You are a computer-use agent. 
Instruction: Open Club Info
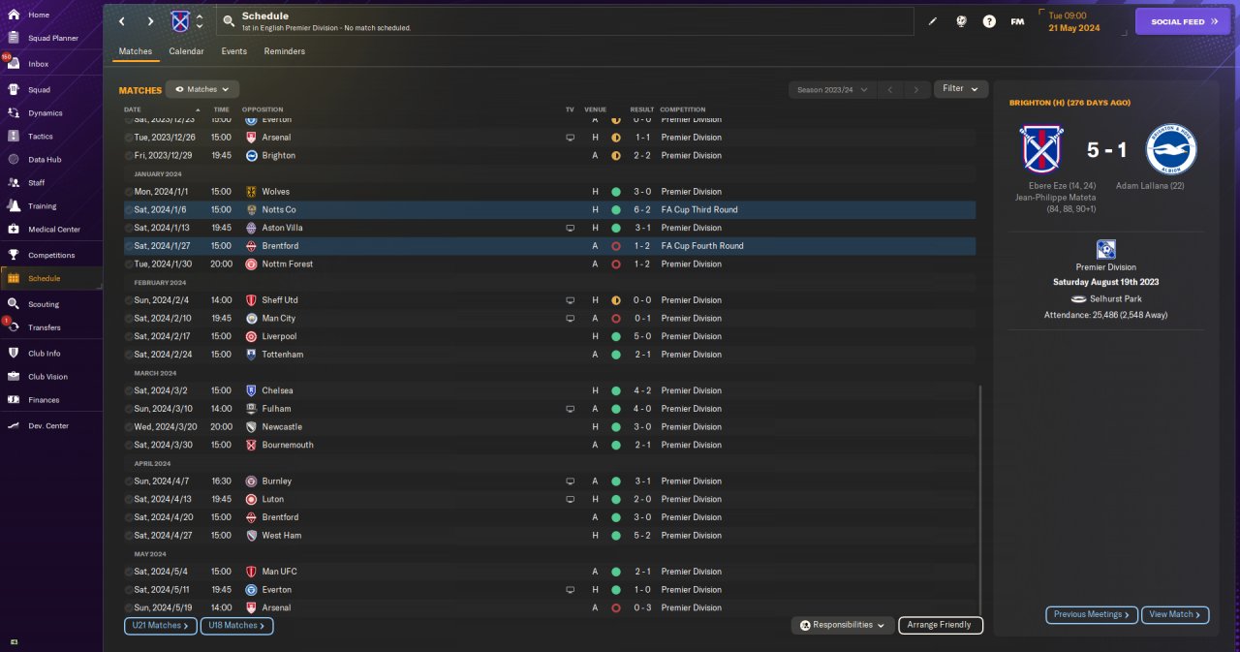click(x=44, y=354)
